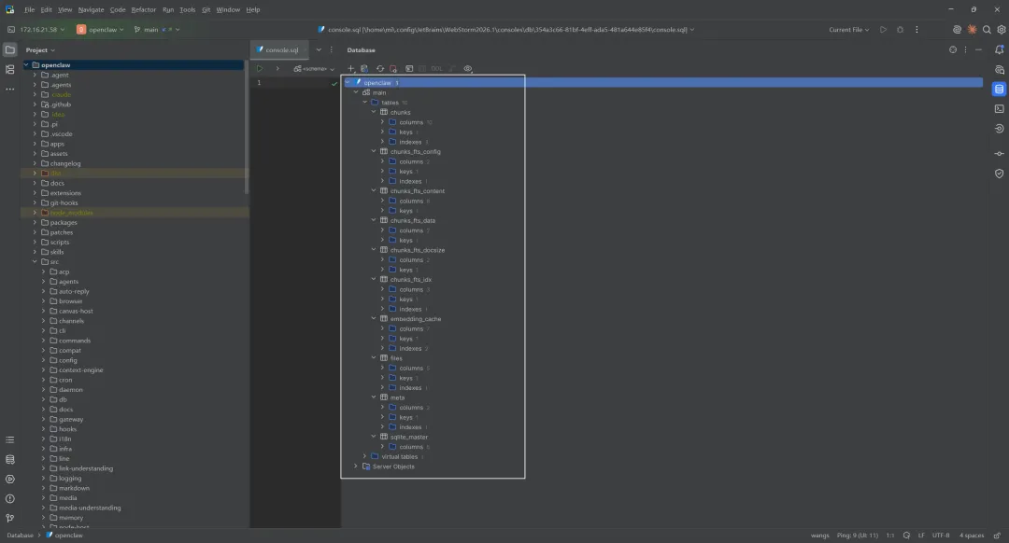
Task: Expand the packages folder in Project tree
Action: [35, 222]
